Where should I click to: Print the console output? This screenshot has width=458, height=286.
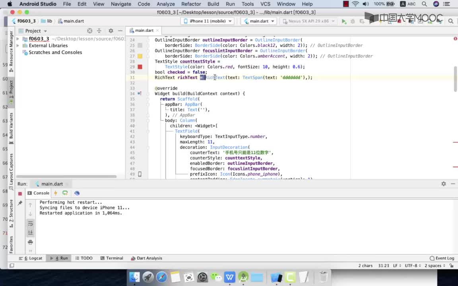pyautogui.click(x=30, y=242)
